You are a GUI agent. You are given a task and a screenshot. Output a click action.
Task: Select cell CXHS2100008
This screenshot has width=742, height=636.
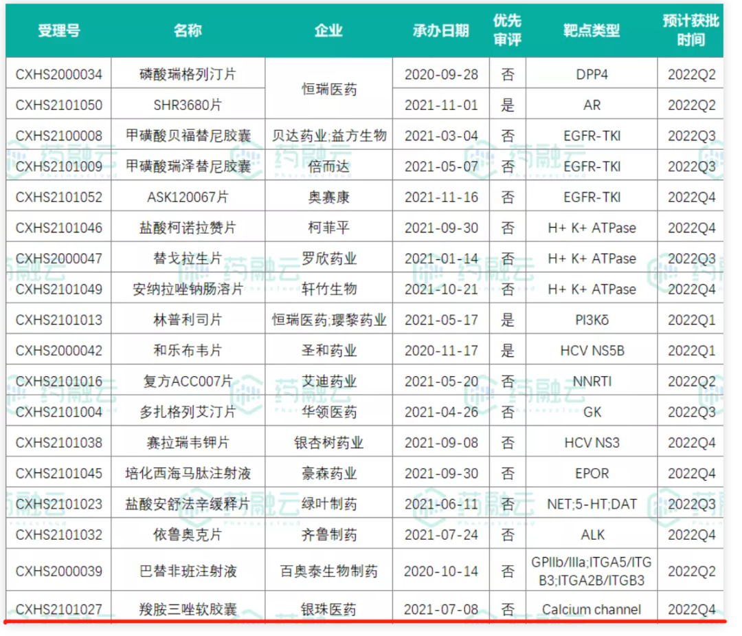58,135
